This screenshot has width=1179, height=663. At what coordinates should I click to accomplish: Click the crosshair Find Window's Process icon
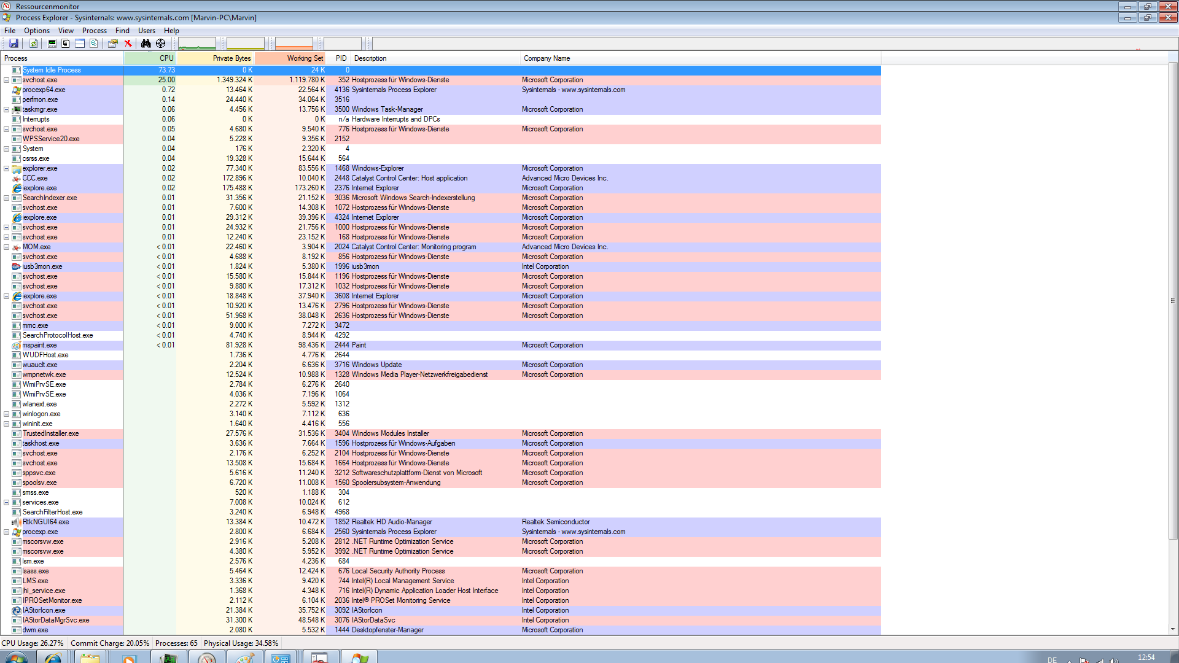click(x=161, y=44)
